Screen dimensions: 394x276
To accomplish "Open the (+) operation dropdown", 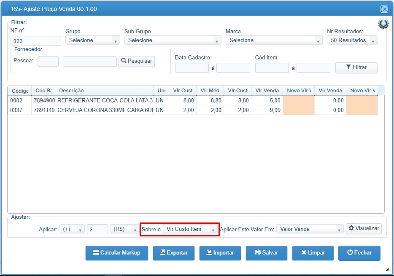I will point(72,229).
